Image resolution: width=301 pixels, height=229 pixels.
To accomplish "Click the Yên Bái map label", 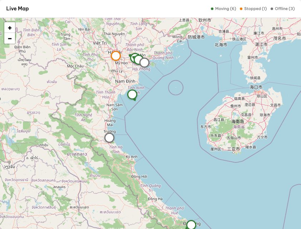I will (x=84, y=29).
